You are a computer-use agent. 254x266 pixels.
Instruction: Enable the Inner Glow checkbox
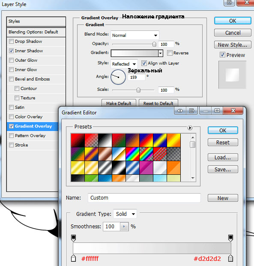(x=11, y=69)
